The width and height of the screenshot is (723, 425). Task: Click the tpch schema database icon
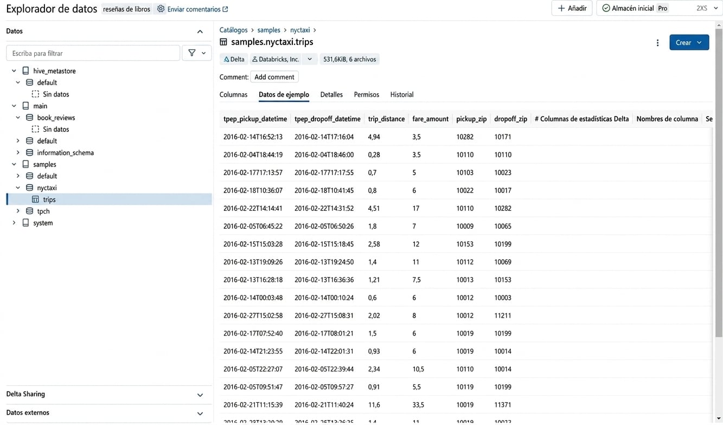coord(30,211)
